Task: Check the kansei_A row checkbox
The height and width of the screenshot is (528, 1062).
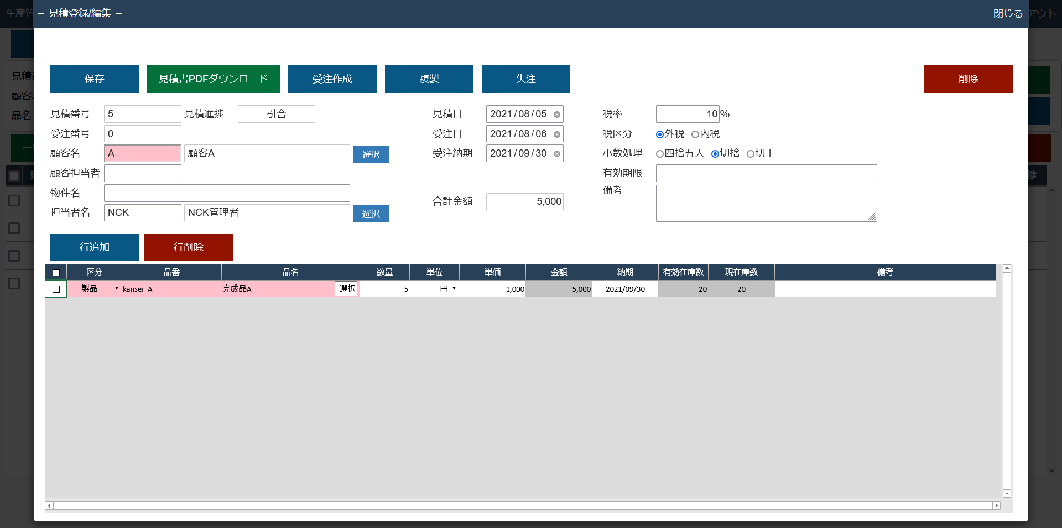Action: [x=56, y=289]
